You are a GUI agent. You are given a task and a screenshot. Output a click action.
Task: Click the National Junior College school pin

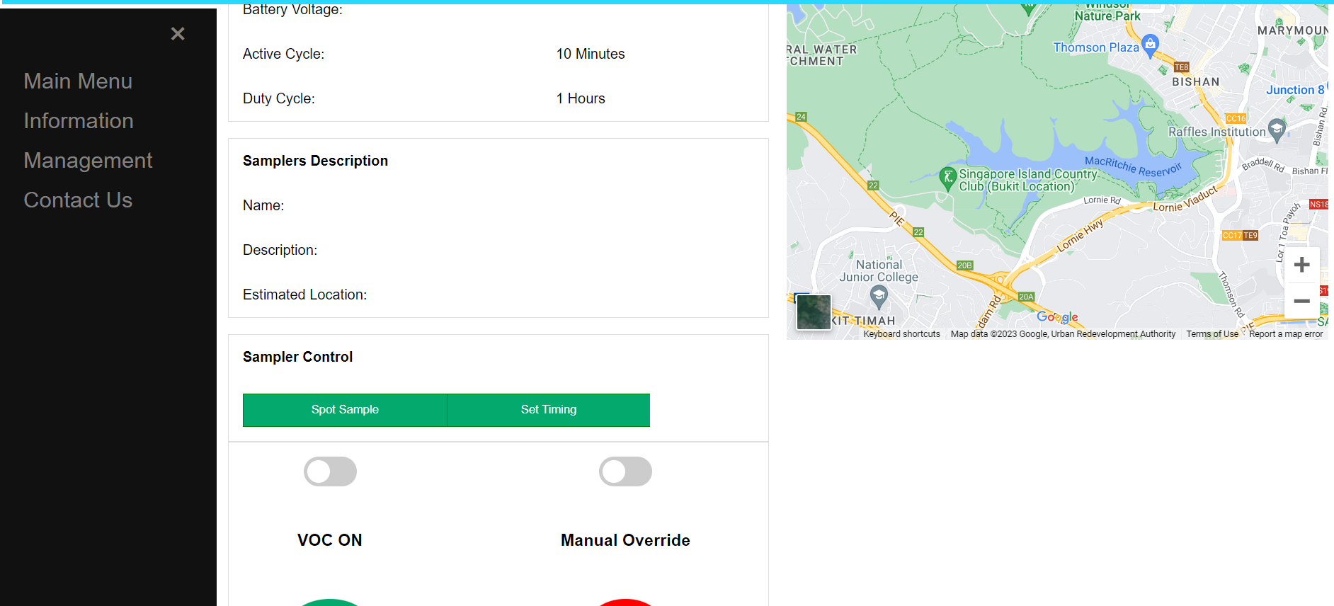pos(879,296)
